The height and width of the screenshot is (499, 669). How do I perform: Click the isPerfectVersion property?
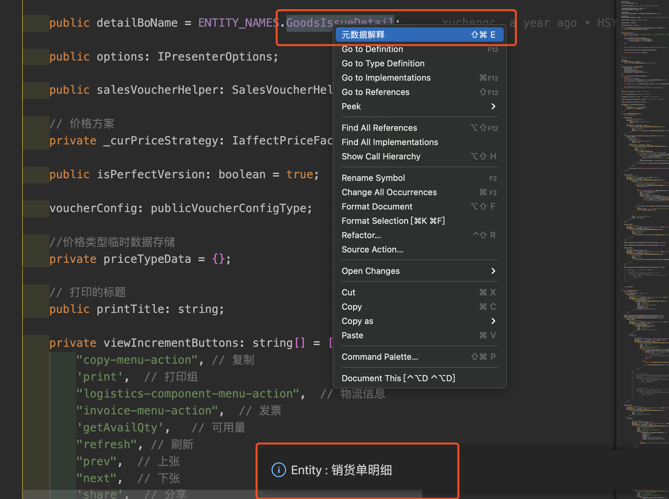click(x=151, y=174)
